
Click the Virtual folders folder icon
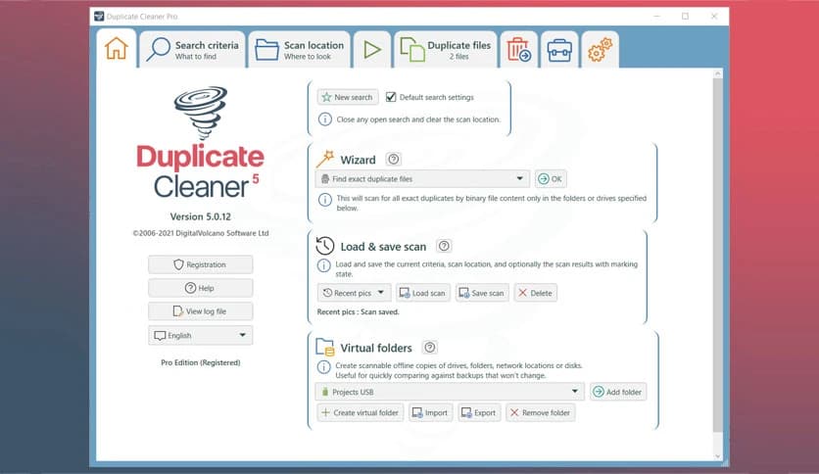[x=325, y=347]
